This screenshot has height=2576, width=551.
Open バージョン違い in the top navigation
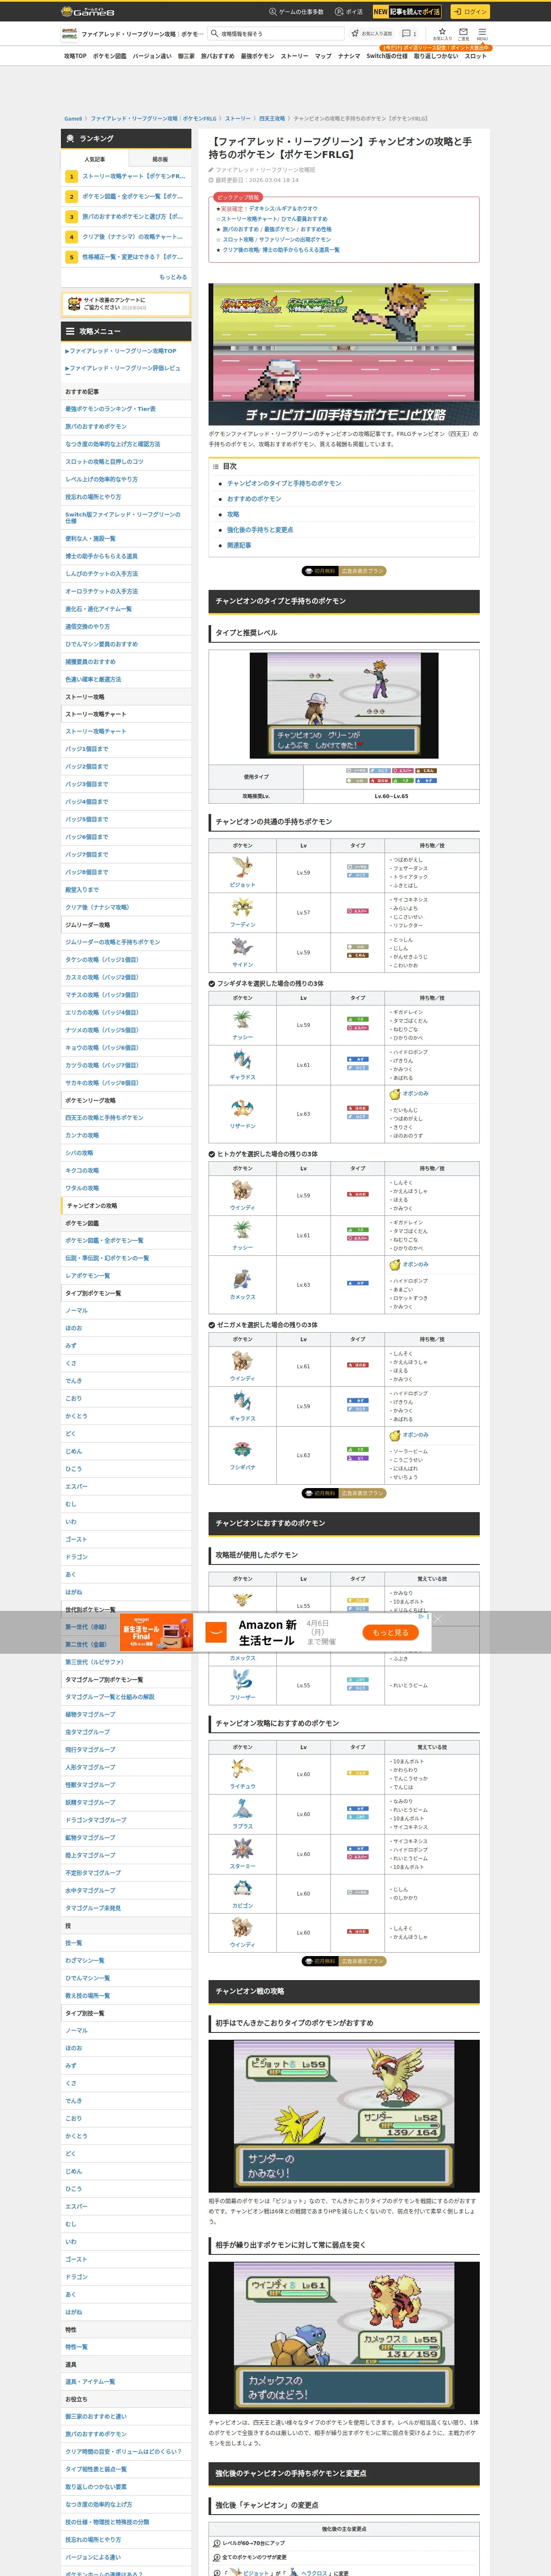[x=152, y=56]
